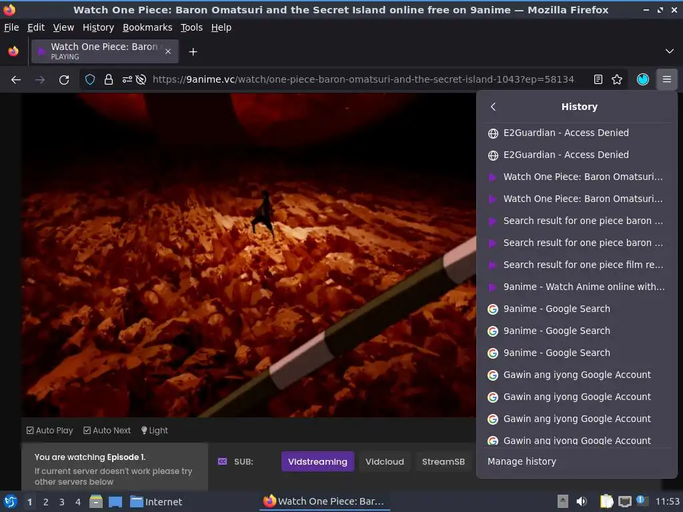Switch to the Vidcloud server

click(x=385, y=461)
